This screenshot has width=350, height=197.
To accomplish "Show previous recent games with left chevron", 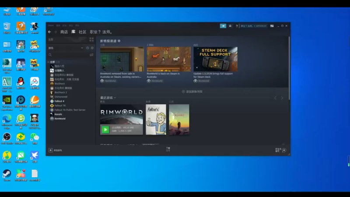I will coord(276,98).
